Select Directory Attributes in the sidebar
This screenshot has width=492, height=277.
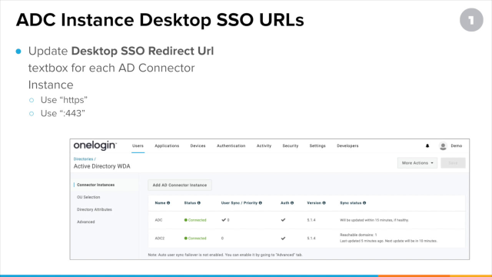pyautogui.click(x=95, y=209)
